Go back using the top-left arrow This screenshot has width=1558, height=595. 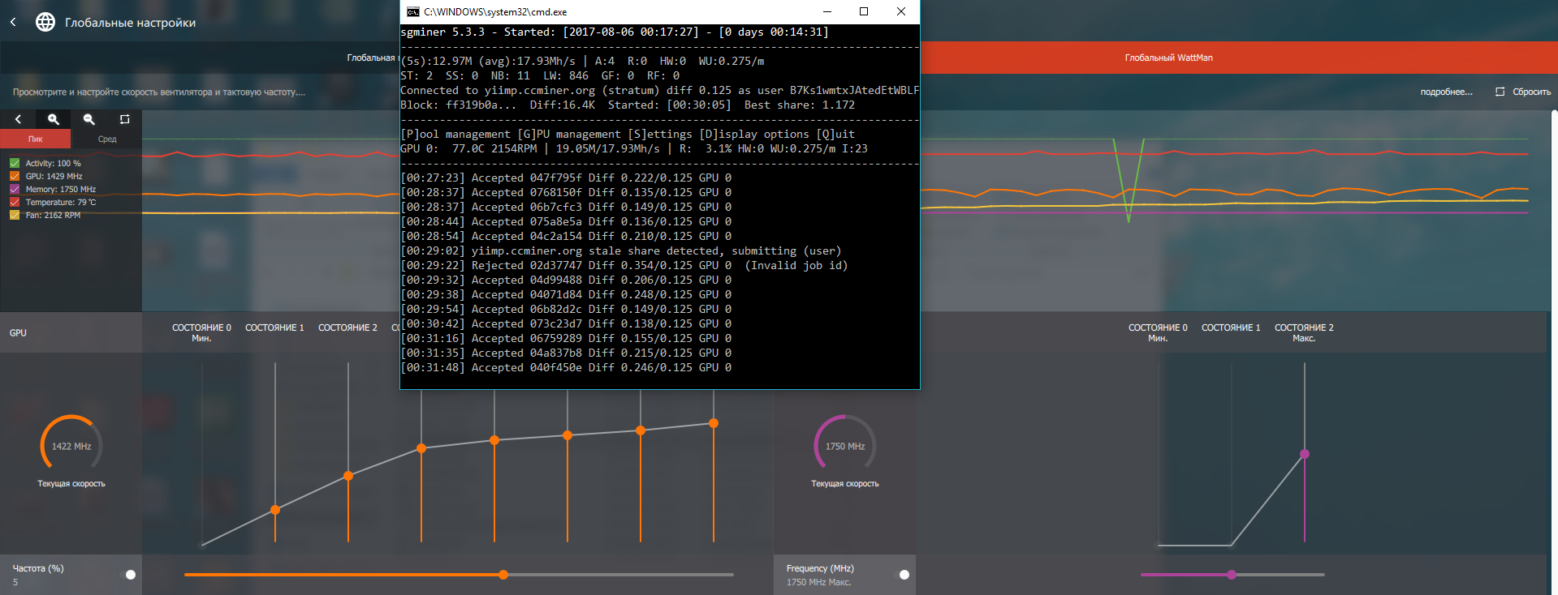pos(13,22)
